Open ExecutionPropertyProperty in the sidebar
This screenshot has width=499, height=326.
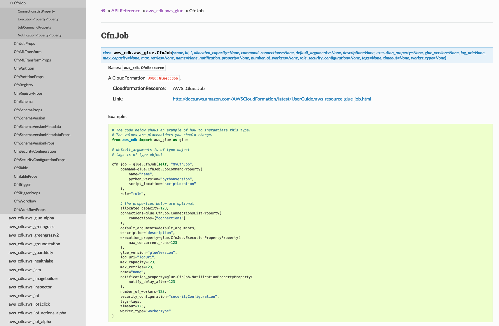tap(38, 19)
